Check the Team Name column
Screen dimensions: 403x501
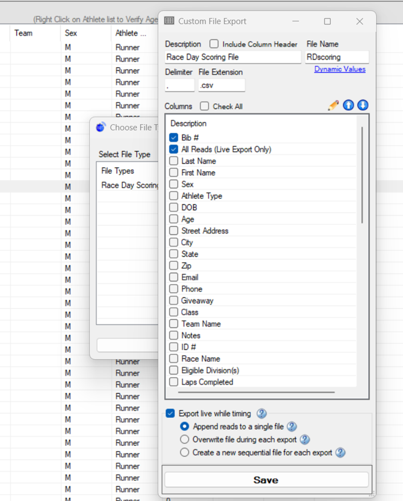point(174,324)
